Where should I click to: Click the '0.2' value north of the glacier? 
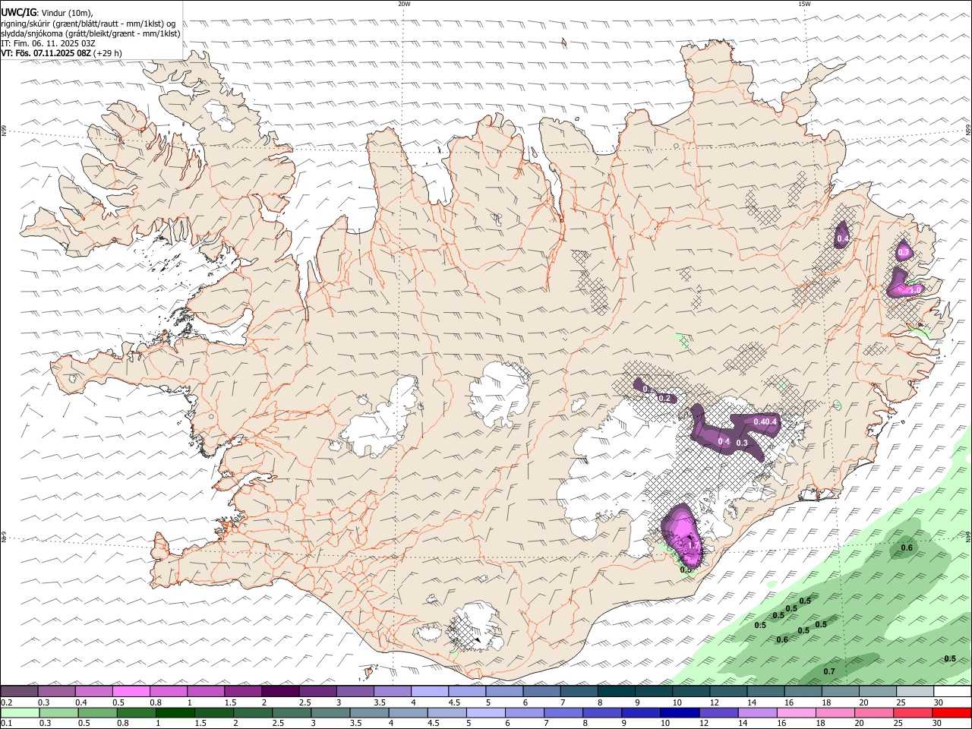[664, 398]
